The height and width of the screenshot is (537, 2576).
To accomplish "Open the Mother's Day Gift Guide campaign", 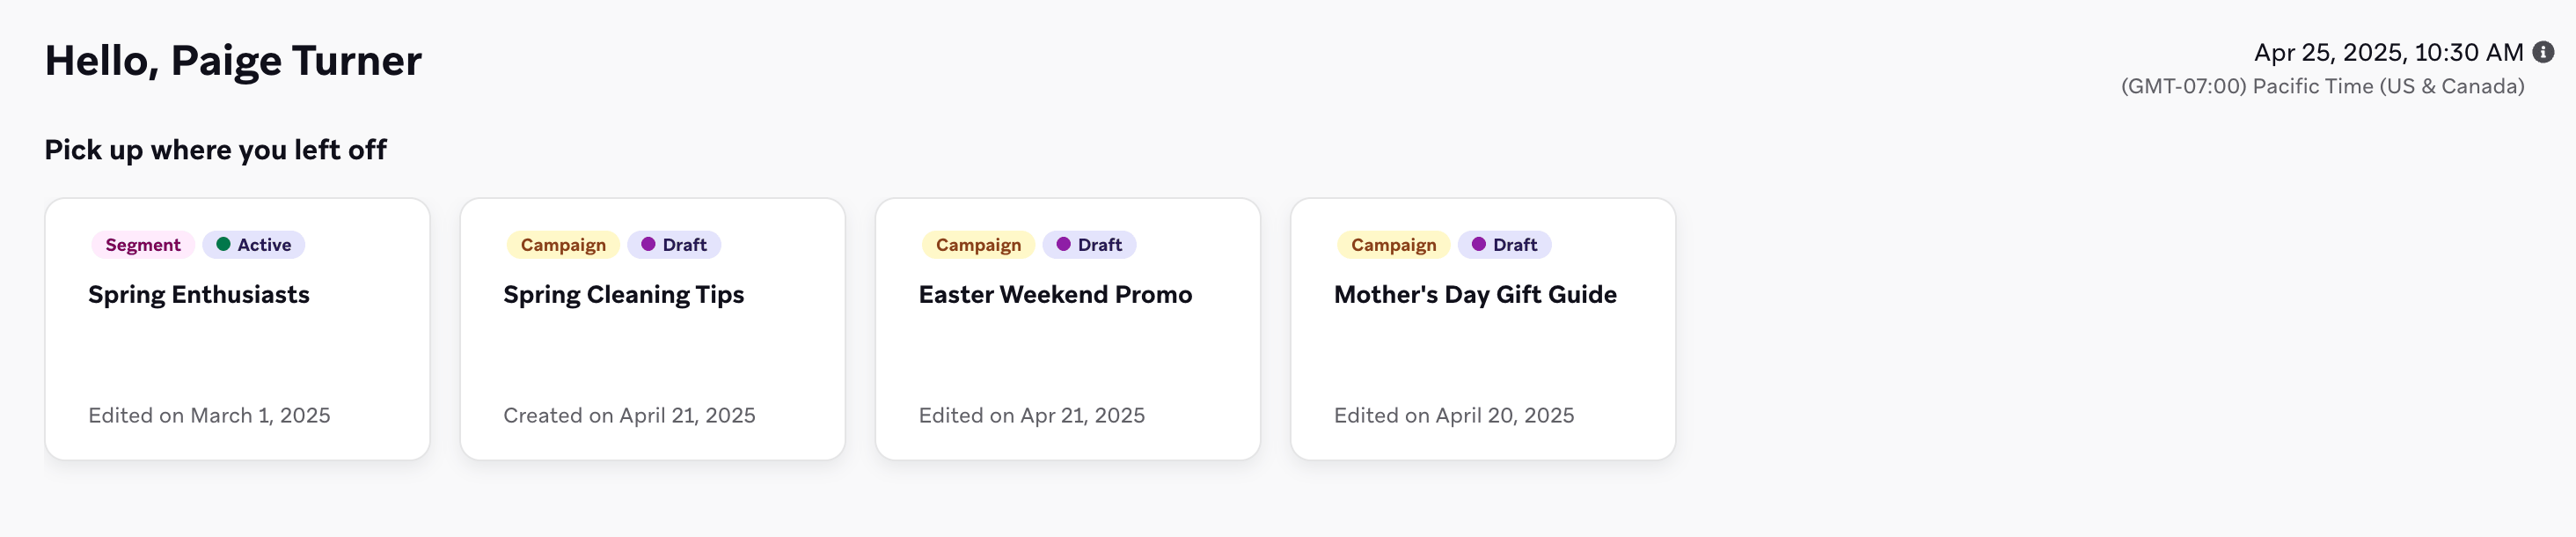I will 1475,294.
